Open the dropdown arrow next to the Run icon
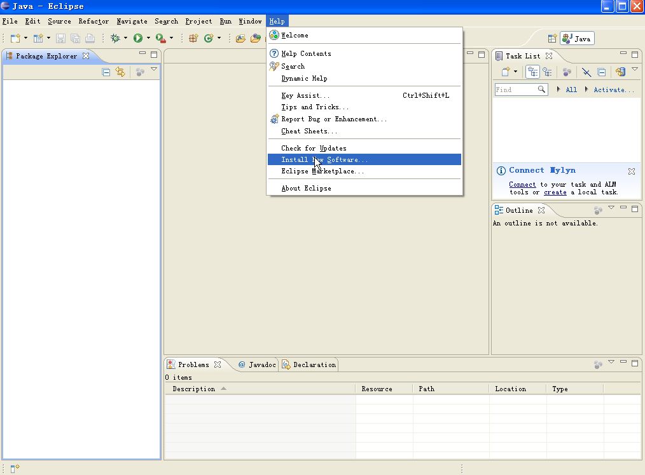 (x=148, y=38)
